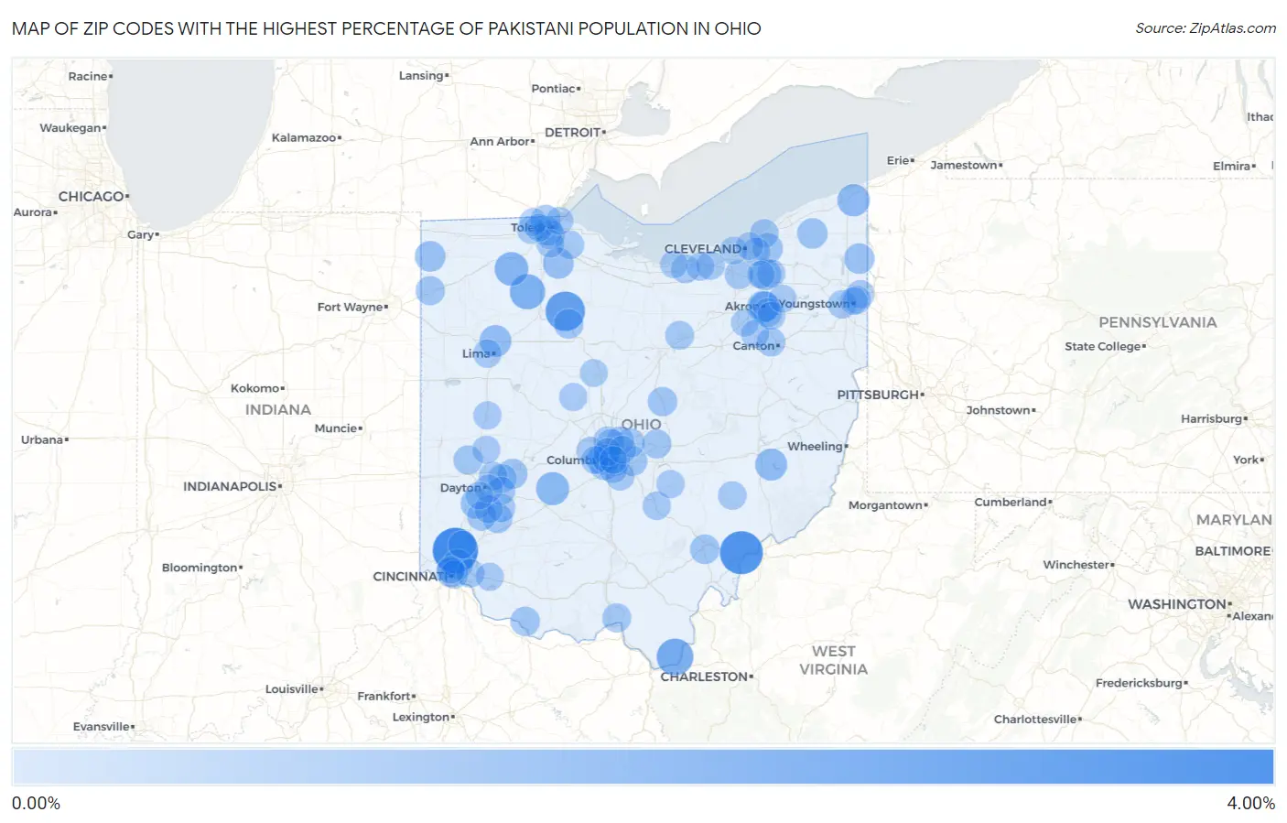
Task: Click the INDIANAPOLIS city label
Action: pos(230,486)
